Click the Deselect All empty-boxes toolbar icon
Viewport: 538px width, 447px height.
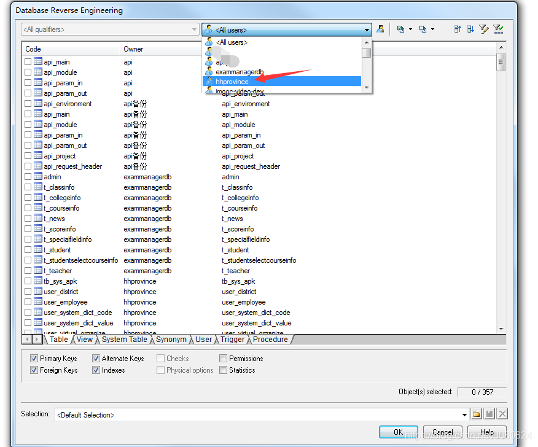point(423,29)
